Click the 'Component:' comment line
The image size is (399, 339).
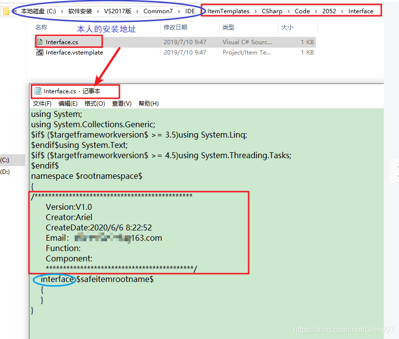pos(69,258)
